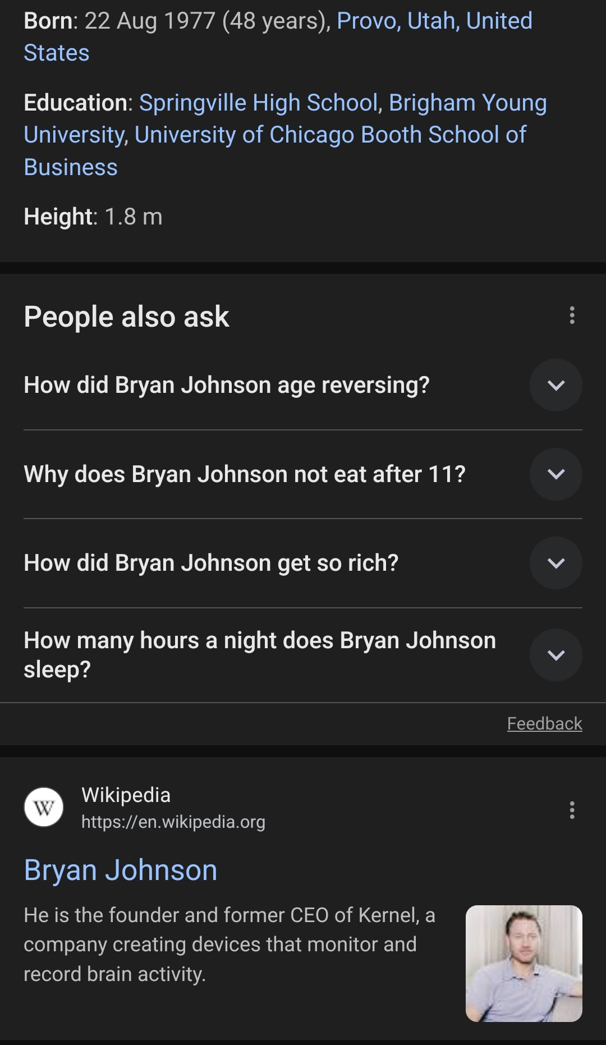
Task: Click the Feedback link
Action: click(544, 723)
